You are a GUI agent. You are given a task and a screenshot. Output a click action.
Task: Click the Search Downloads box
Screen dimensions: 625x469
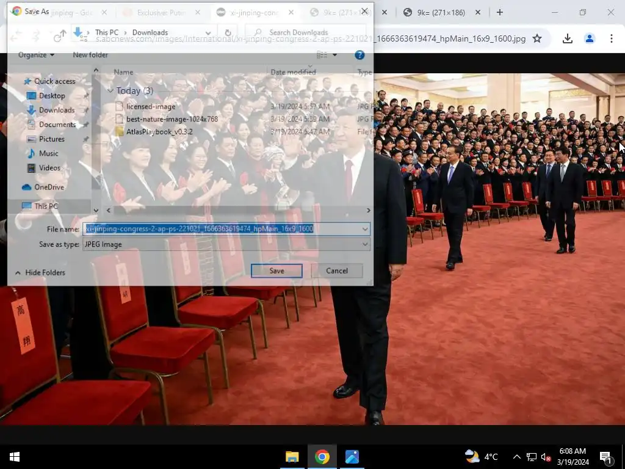pos(305,32)
